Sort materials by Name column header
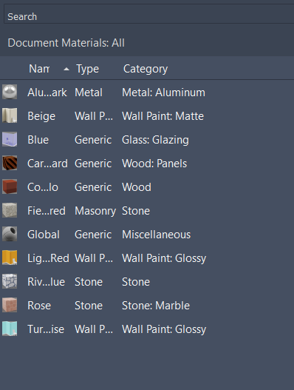The width and height of the screenshot is (294, 390). (x=39, y=69)
